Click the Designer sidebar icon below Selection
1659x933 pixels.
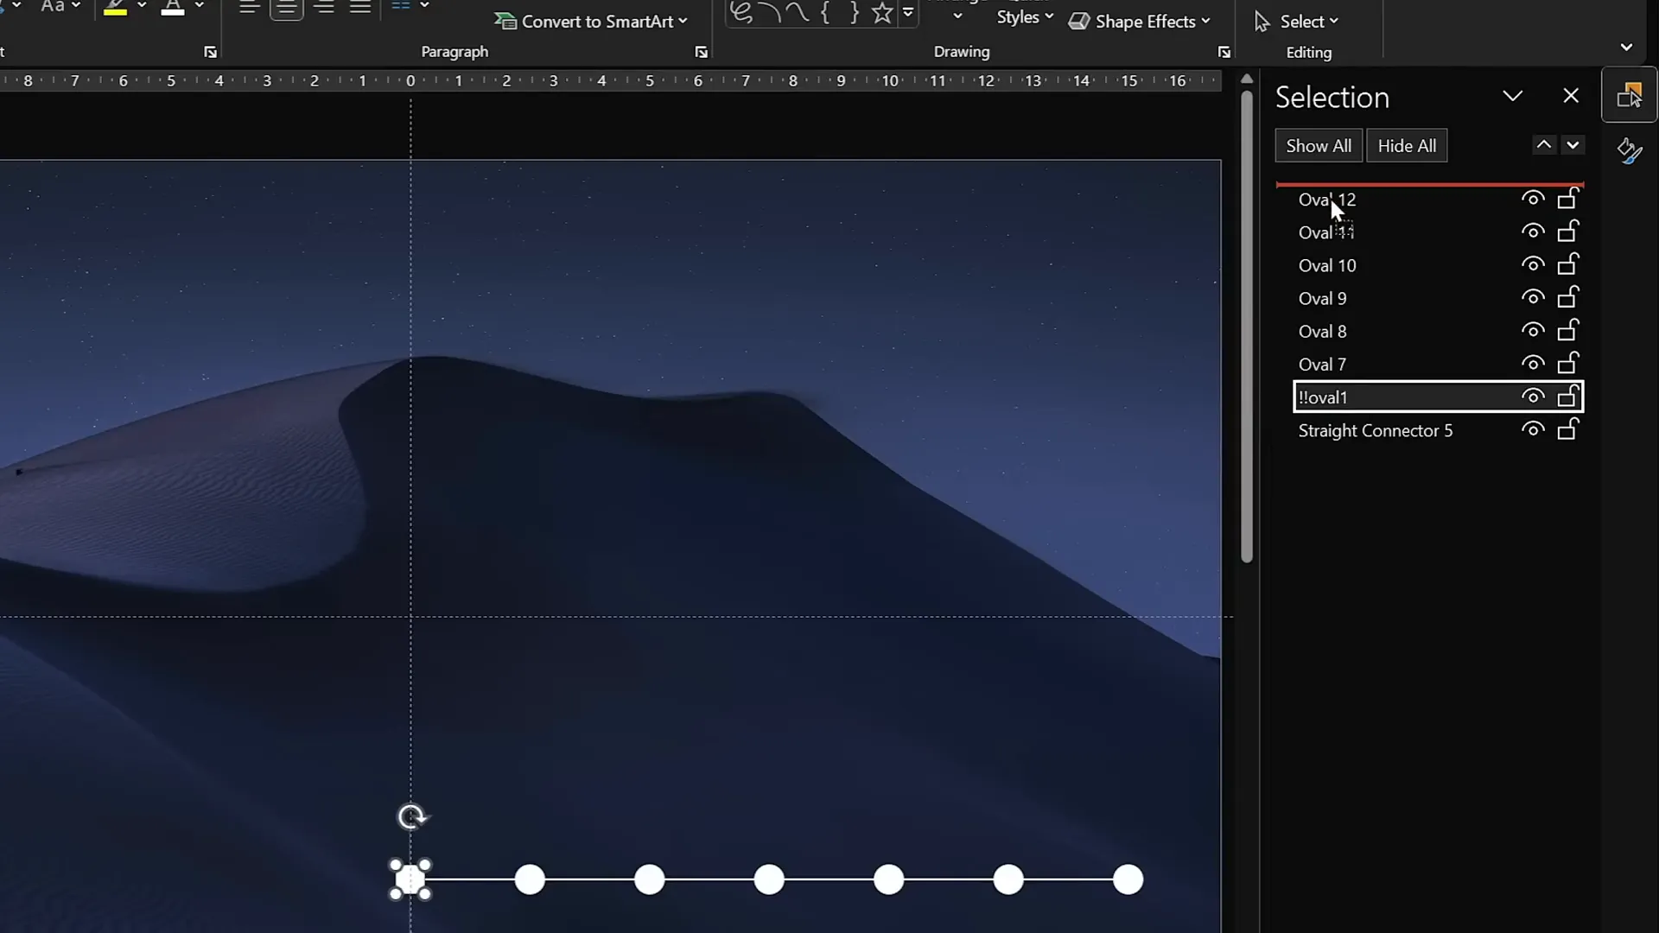pyautogui.click(x=1629, y=152)
